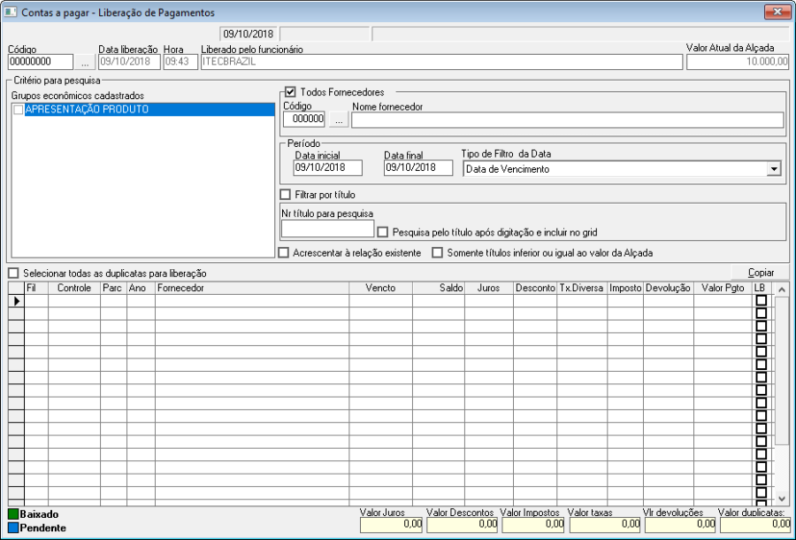Click the Valor taxas total field
Viewport: 796px width, 540px height.
605,524
